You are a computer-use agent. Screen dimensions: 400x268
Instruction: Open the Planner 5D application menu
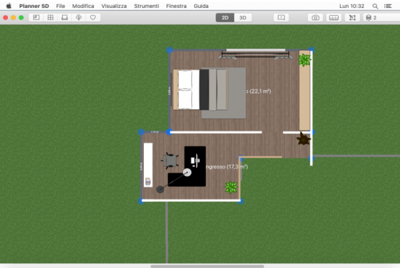34,6
